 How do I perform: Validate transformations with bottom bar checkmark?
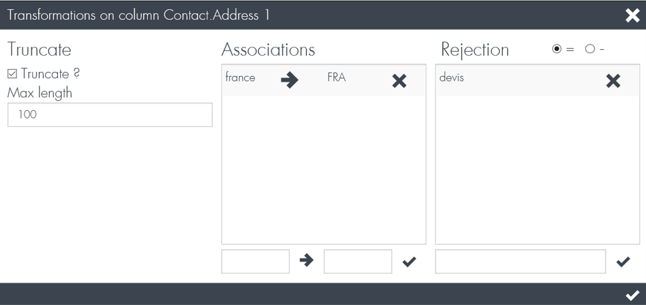click(x=633, y=295)
